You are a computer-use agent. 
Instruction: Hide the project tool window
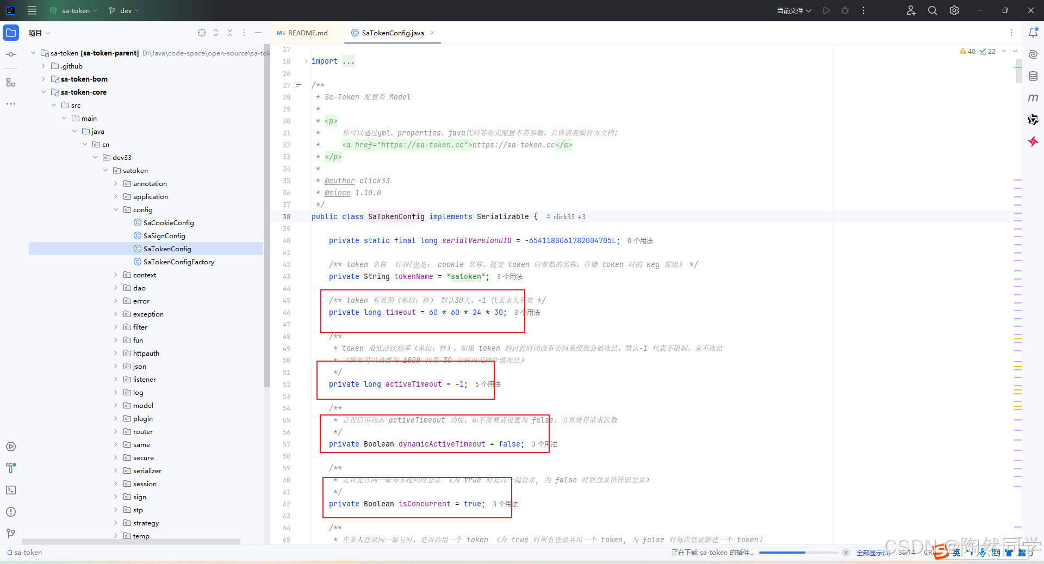pos(258,33)
